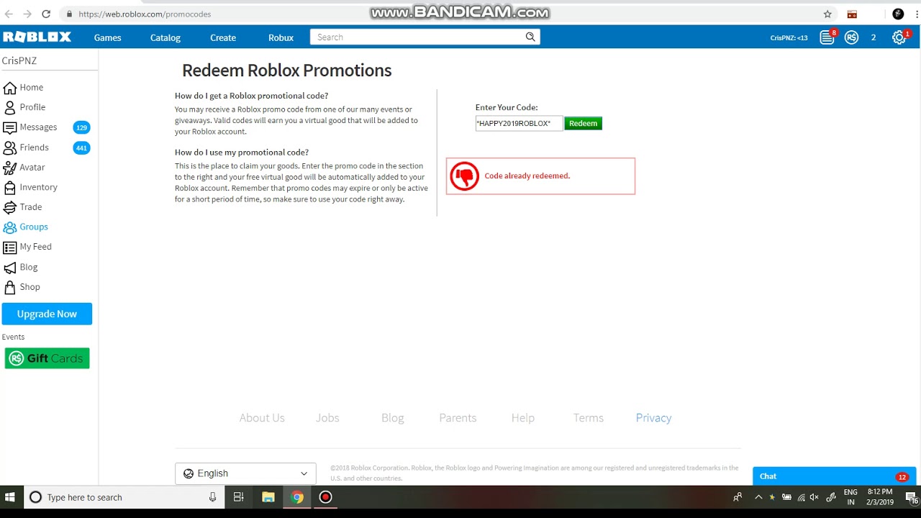Click the Robux balance number 2

tap(874, 37)
